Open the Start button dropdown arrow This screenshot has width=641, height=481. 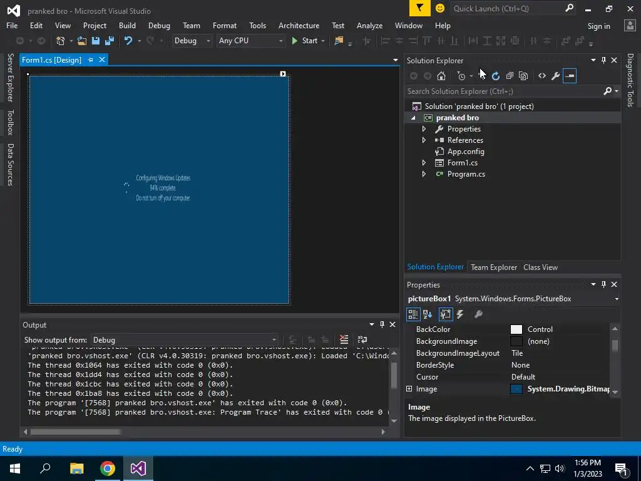(x=323, y=41)
